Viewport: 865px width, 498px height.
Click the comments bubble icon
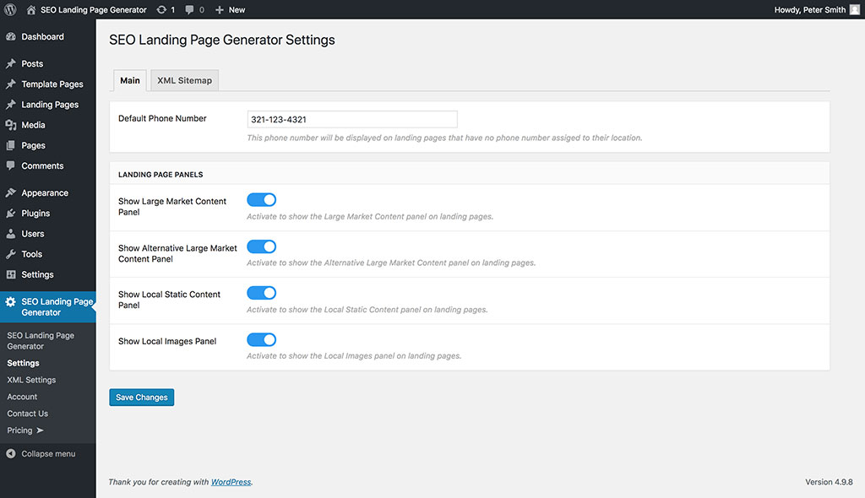(x=188, y=9)
